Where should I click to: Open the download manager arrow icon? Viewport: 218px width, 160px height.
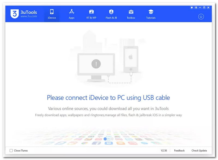[x=201, y=17]
